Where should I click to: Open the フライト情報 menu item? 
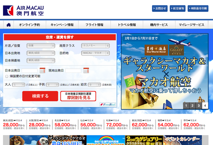coord(95,25)
